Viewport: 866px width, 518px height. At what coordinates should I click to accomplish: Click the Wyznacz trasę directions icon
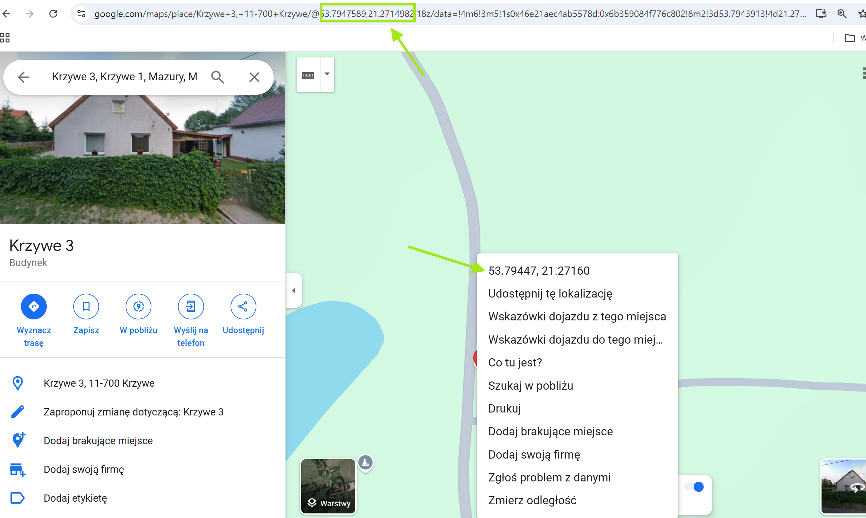(x=34, y=306)
